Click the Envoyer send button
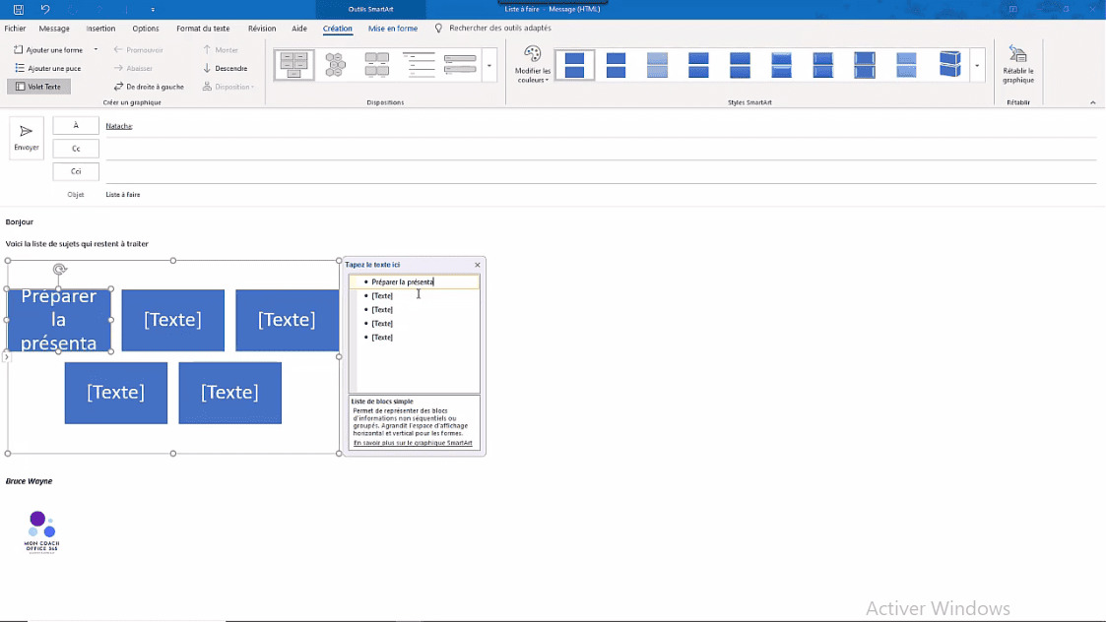The image size is (1106, 622). tap(27, 138)
